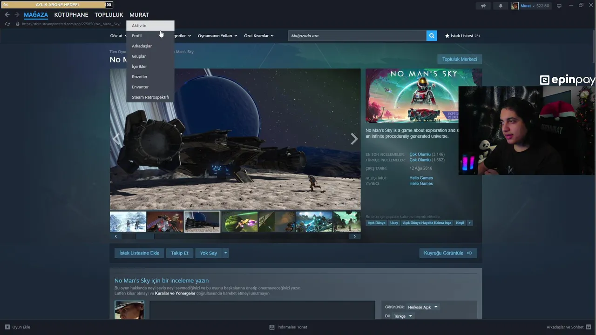
Task: Click the star icon beside İstek Listesi
Action: (x=447, y=36)
